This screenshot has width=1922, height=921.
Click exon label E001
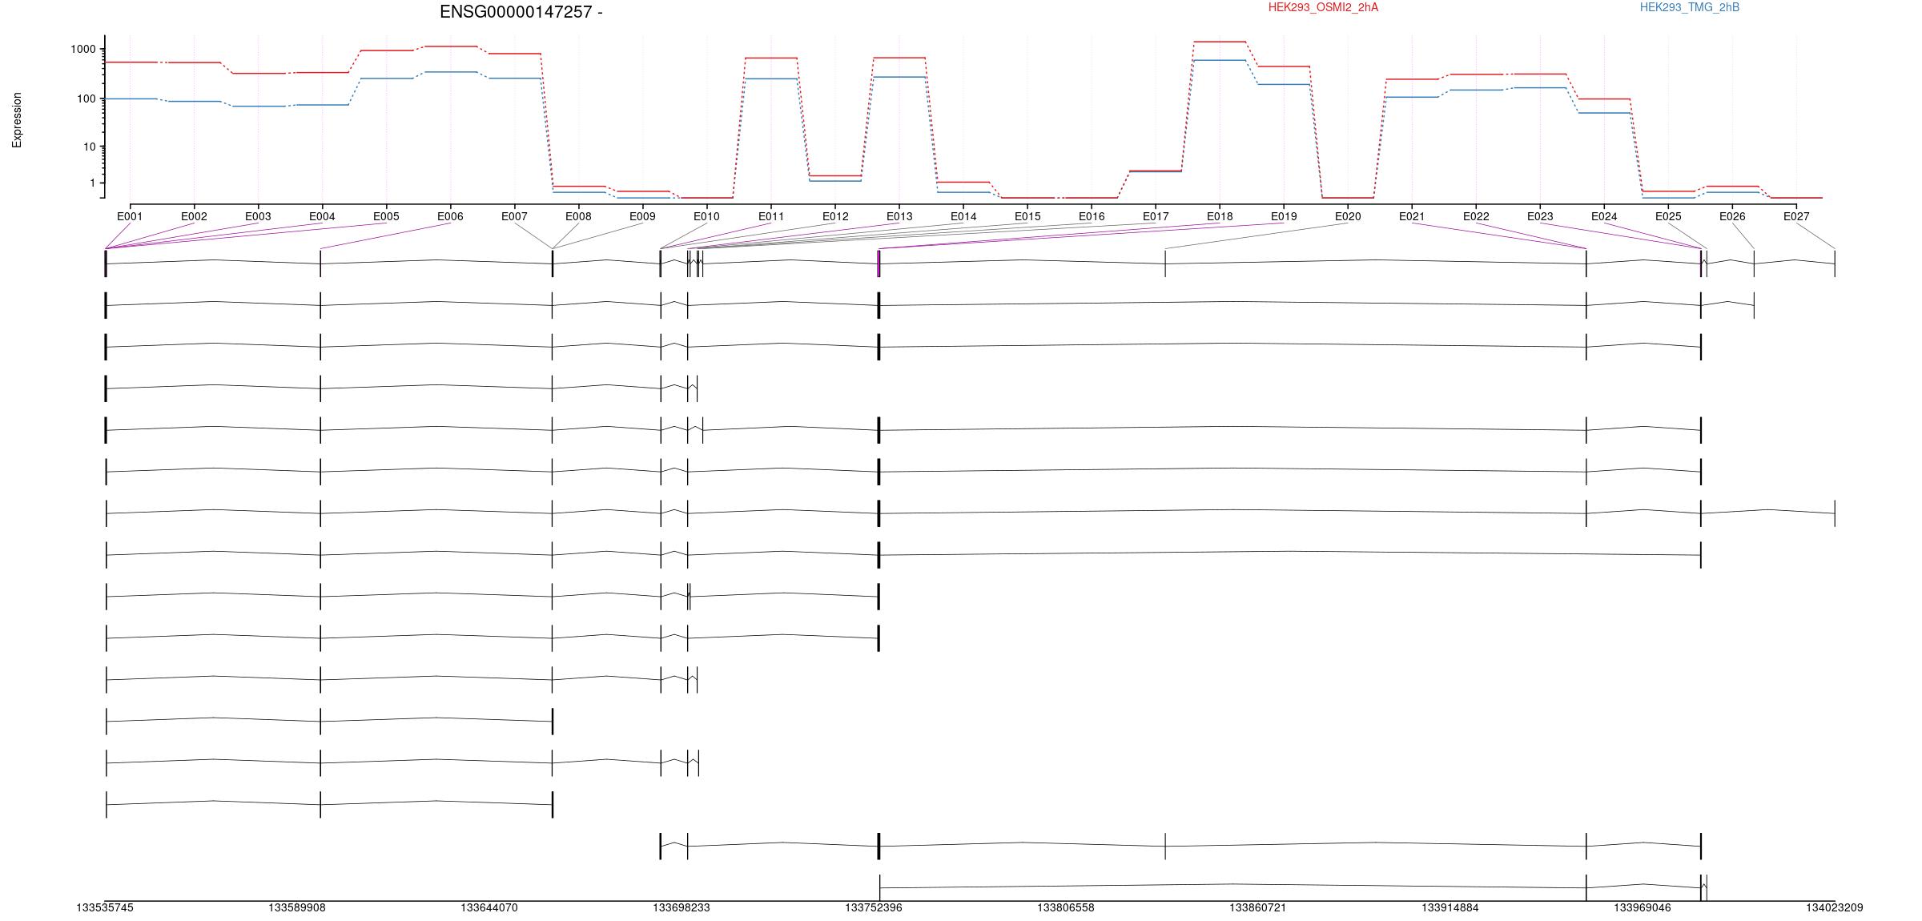[130, 216]
